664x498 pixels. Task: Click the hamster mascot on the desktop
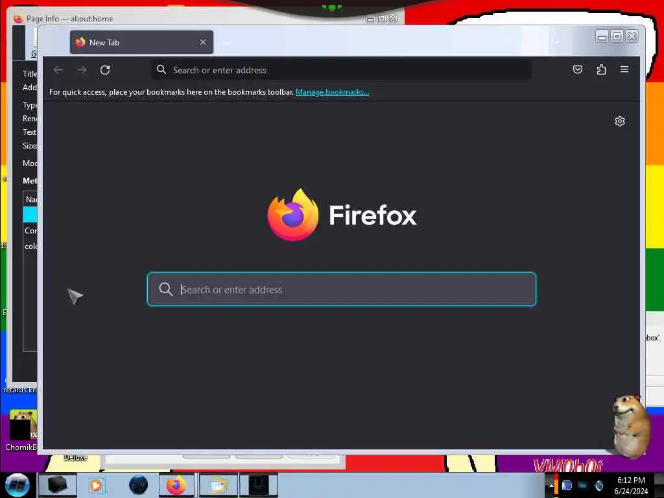click(631, 425)
